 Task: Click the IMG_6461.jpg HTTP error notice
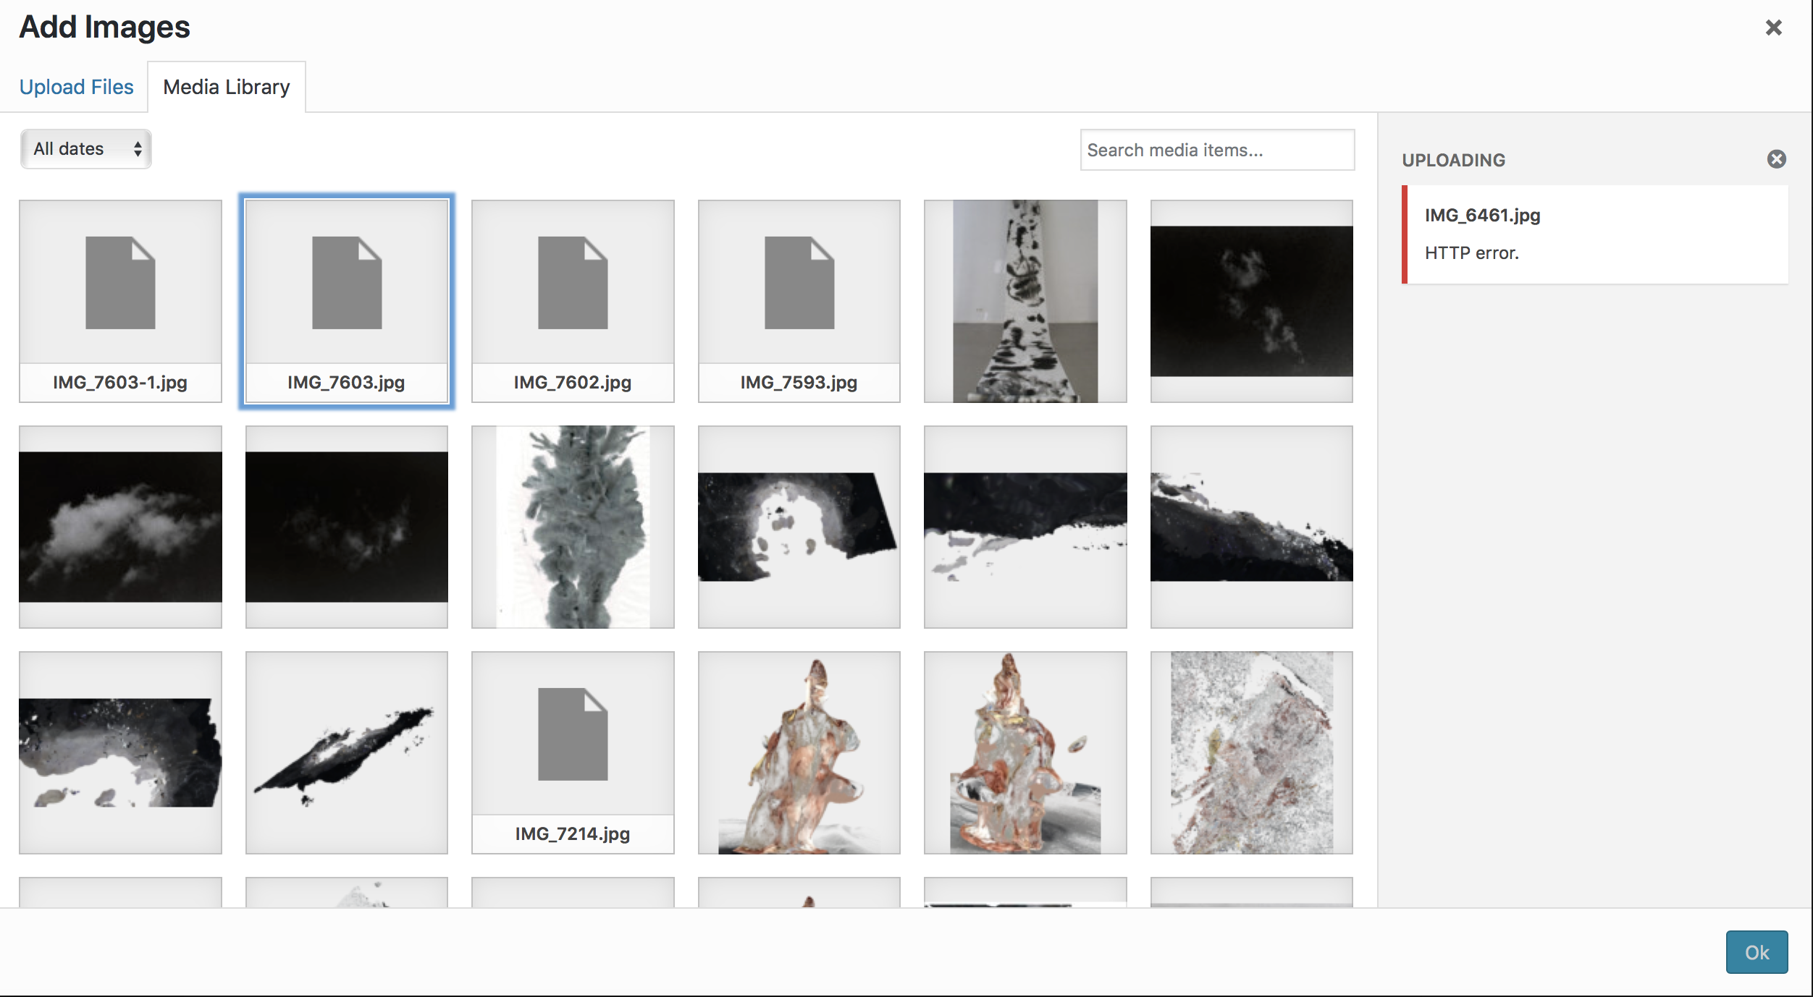[1595, 234]
